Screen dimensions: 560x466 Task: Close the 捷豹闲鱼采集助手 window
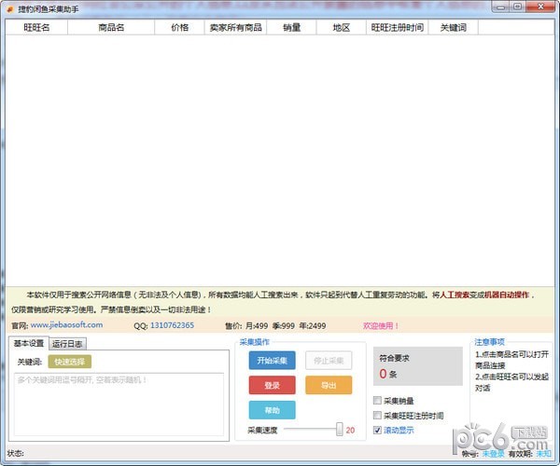pyautogui.click(x=541, y=7)
